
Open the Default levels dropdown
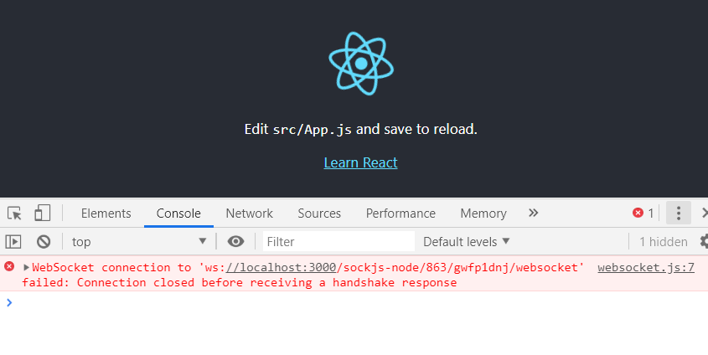tap(467, 242)
